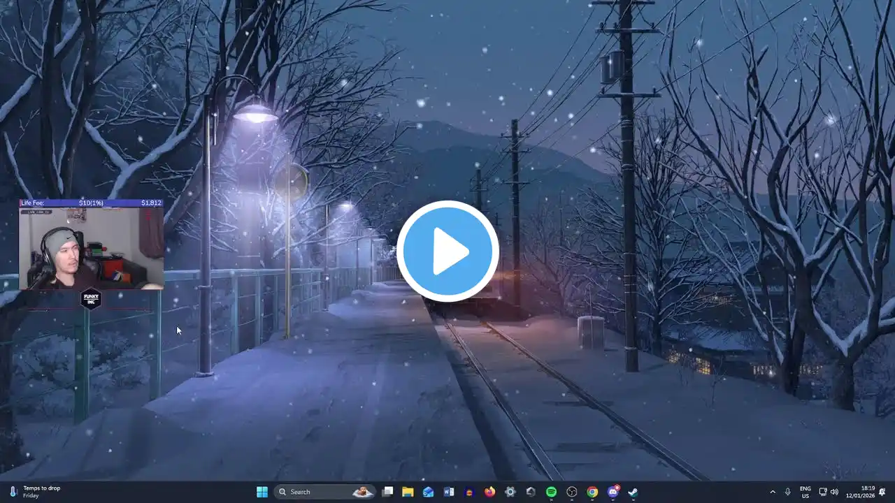The height and width of the screenshot is (503, 895).
Task: Click the taskbar Search box
Action: point(325,492)
